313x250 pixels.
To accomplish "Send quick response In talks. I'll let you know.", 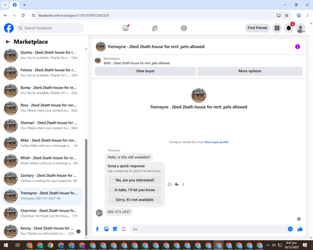I will (135, 190).
